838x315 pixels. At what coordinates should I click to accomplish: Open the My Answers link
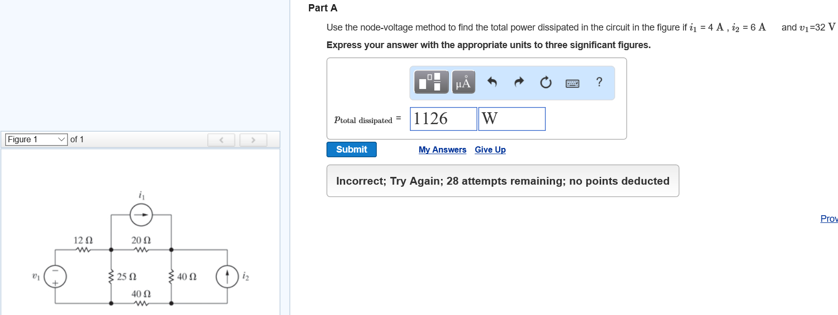coord(442,149)
